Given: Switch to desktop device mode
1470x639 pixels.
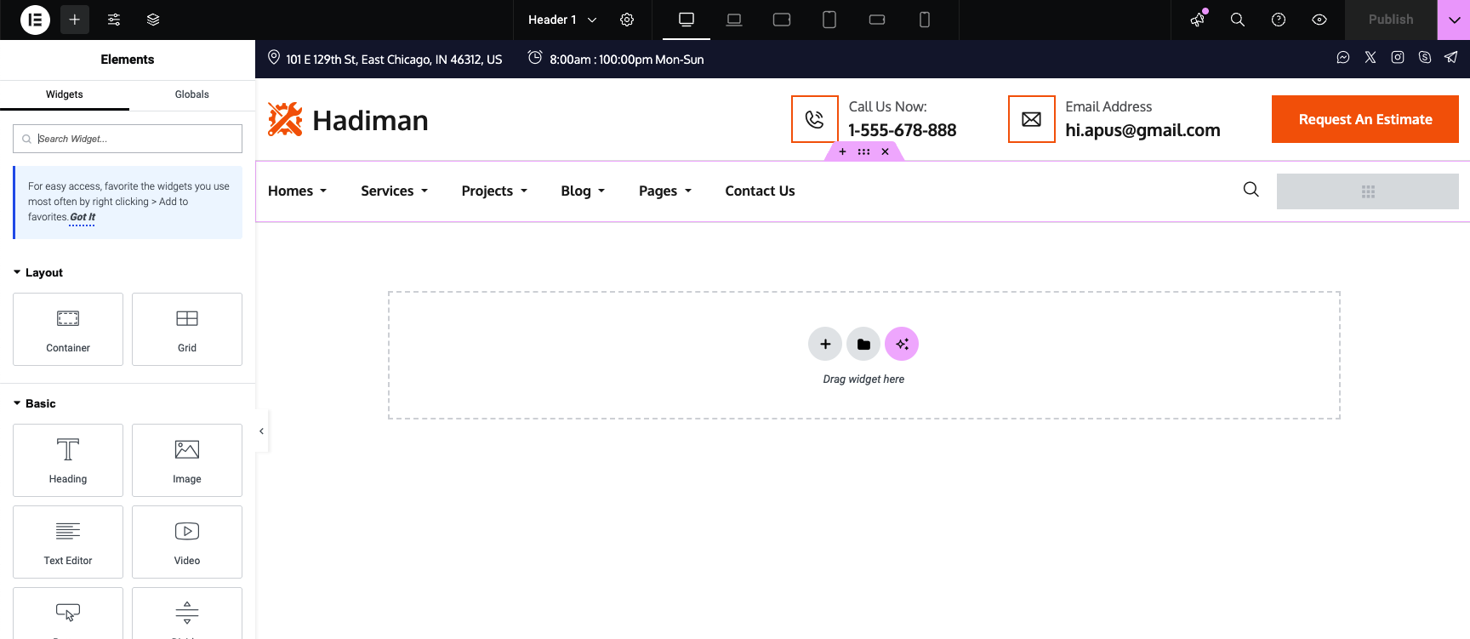Looking at the screenshot, I should (x=687, y=20).
